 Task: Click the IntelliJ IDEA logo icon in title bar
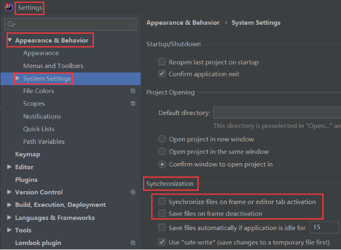tap(9, 7)
